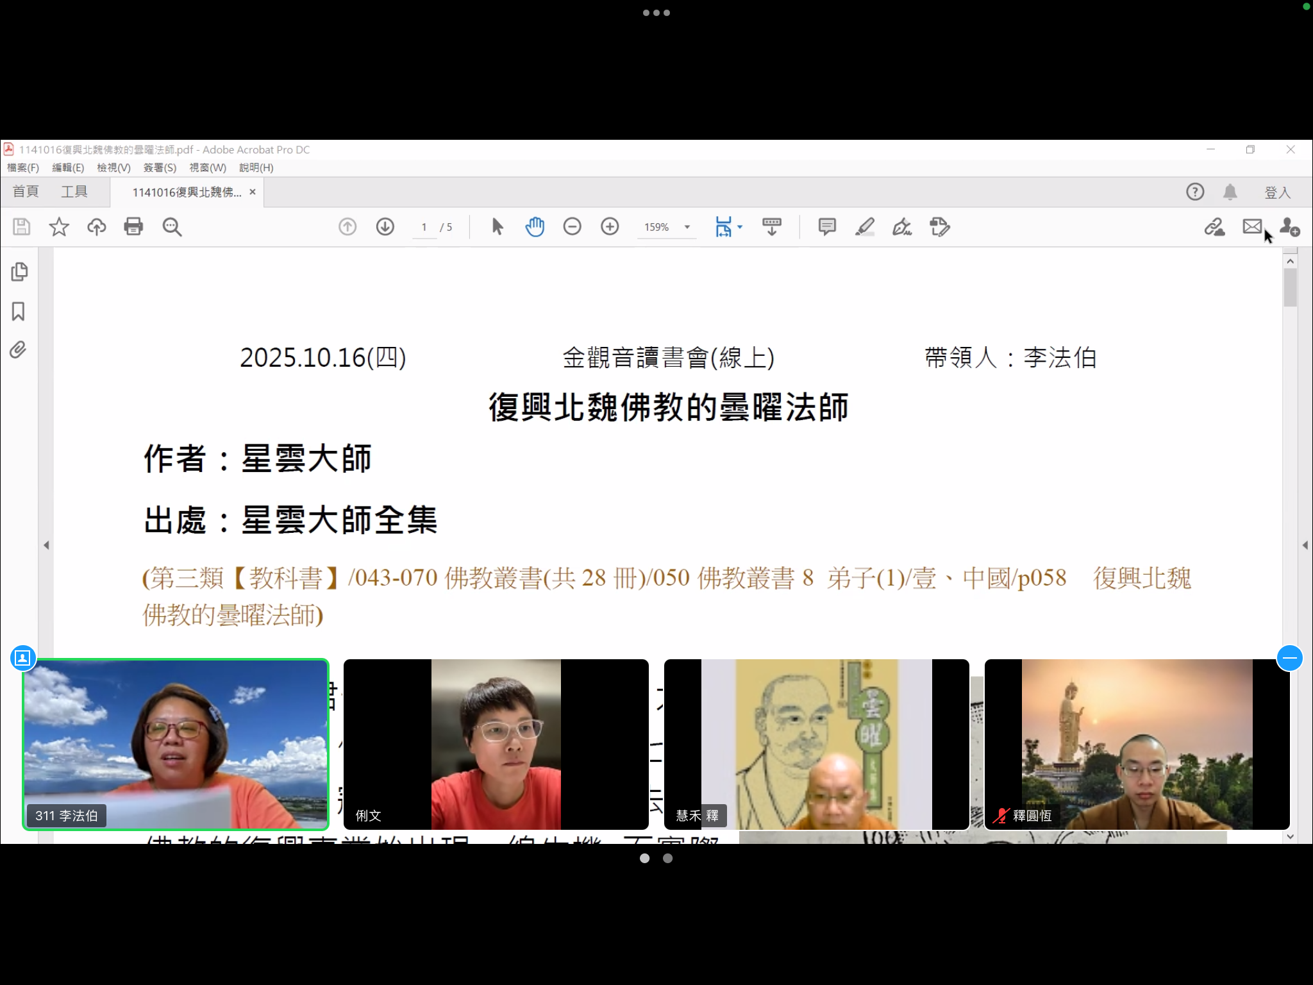Collapse the video strip with the minus button
This screenshot has width=1313, height=985.
tap(1289, 658)
